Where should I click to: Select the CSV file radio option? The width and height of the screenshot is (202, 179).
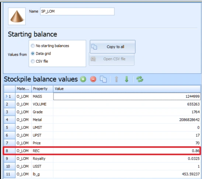tap(39, 61)
